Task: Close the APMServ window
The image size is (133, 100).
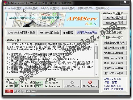Action: pos(125,2)
